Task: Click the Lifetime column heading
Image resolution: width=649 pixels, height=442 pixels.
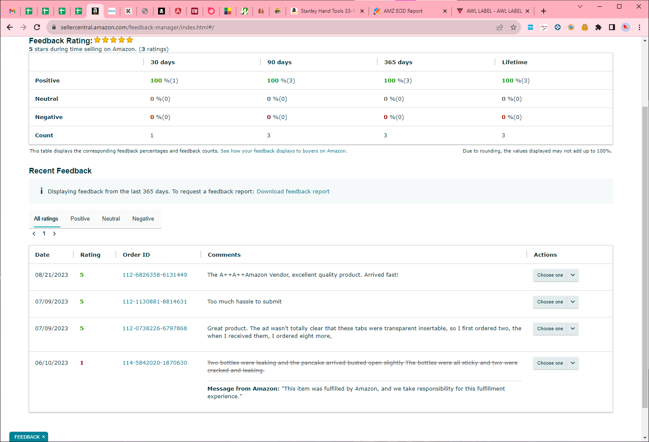Action: click(x=515, y=62)
